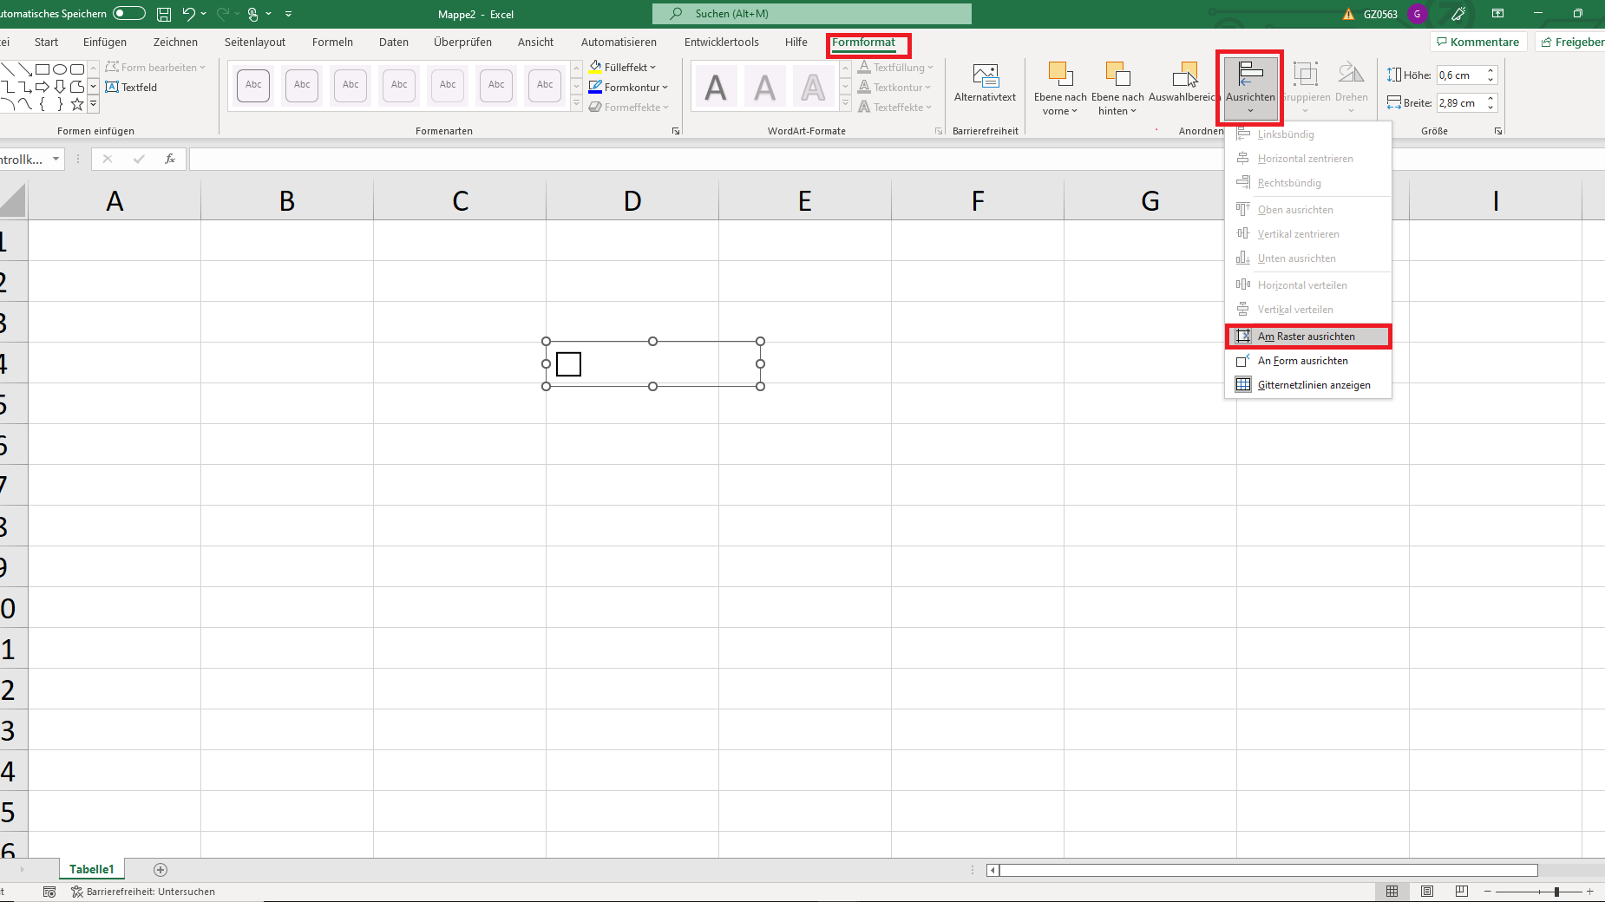Insert a Textfeld from Formen einfügen
1605x902 pixels.
[x=131, y=87]
